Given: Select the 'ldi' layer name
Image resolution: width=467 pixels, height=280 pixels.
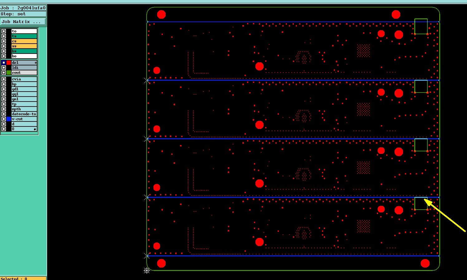Looking at the screenshot, I should (x=24, y=68).
